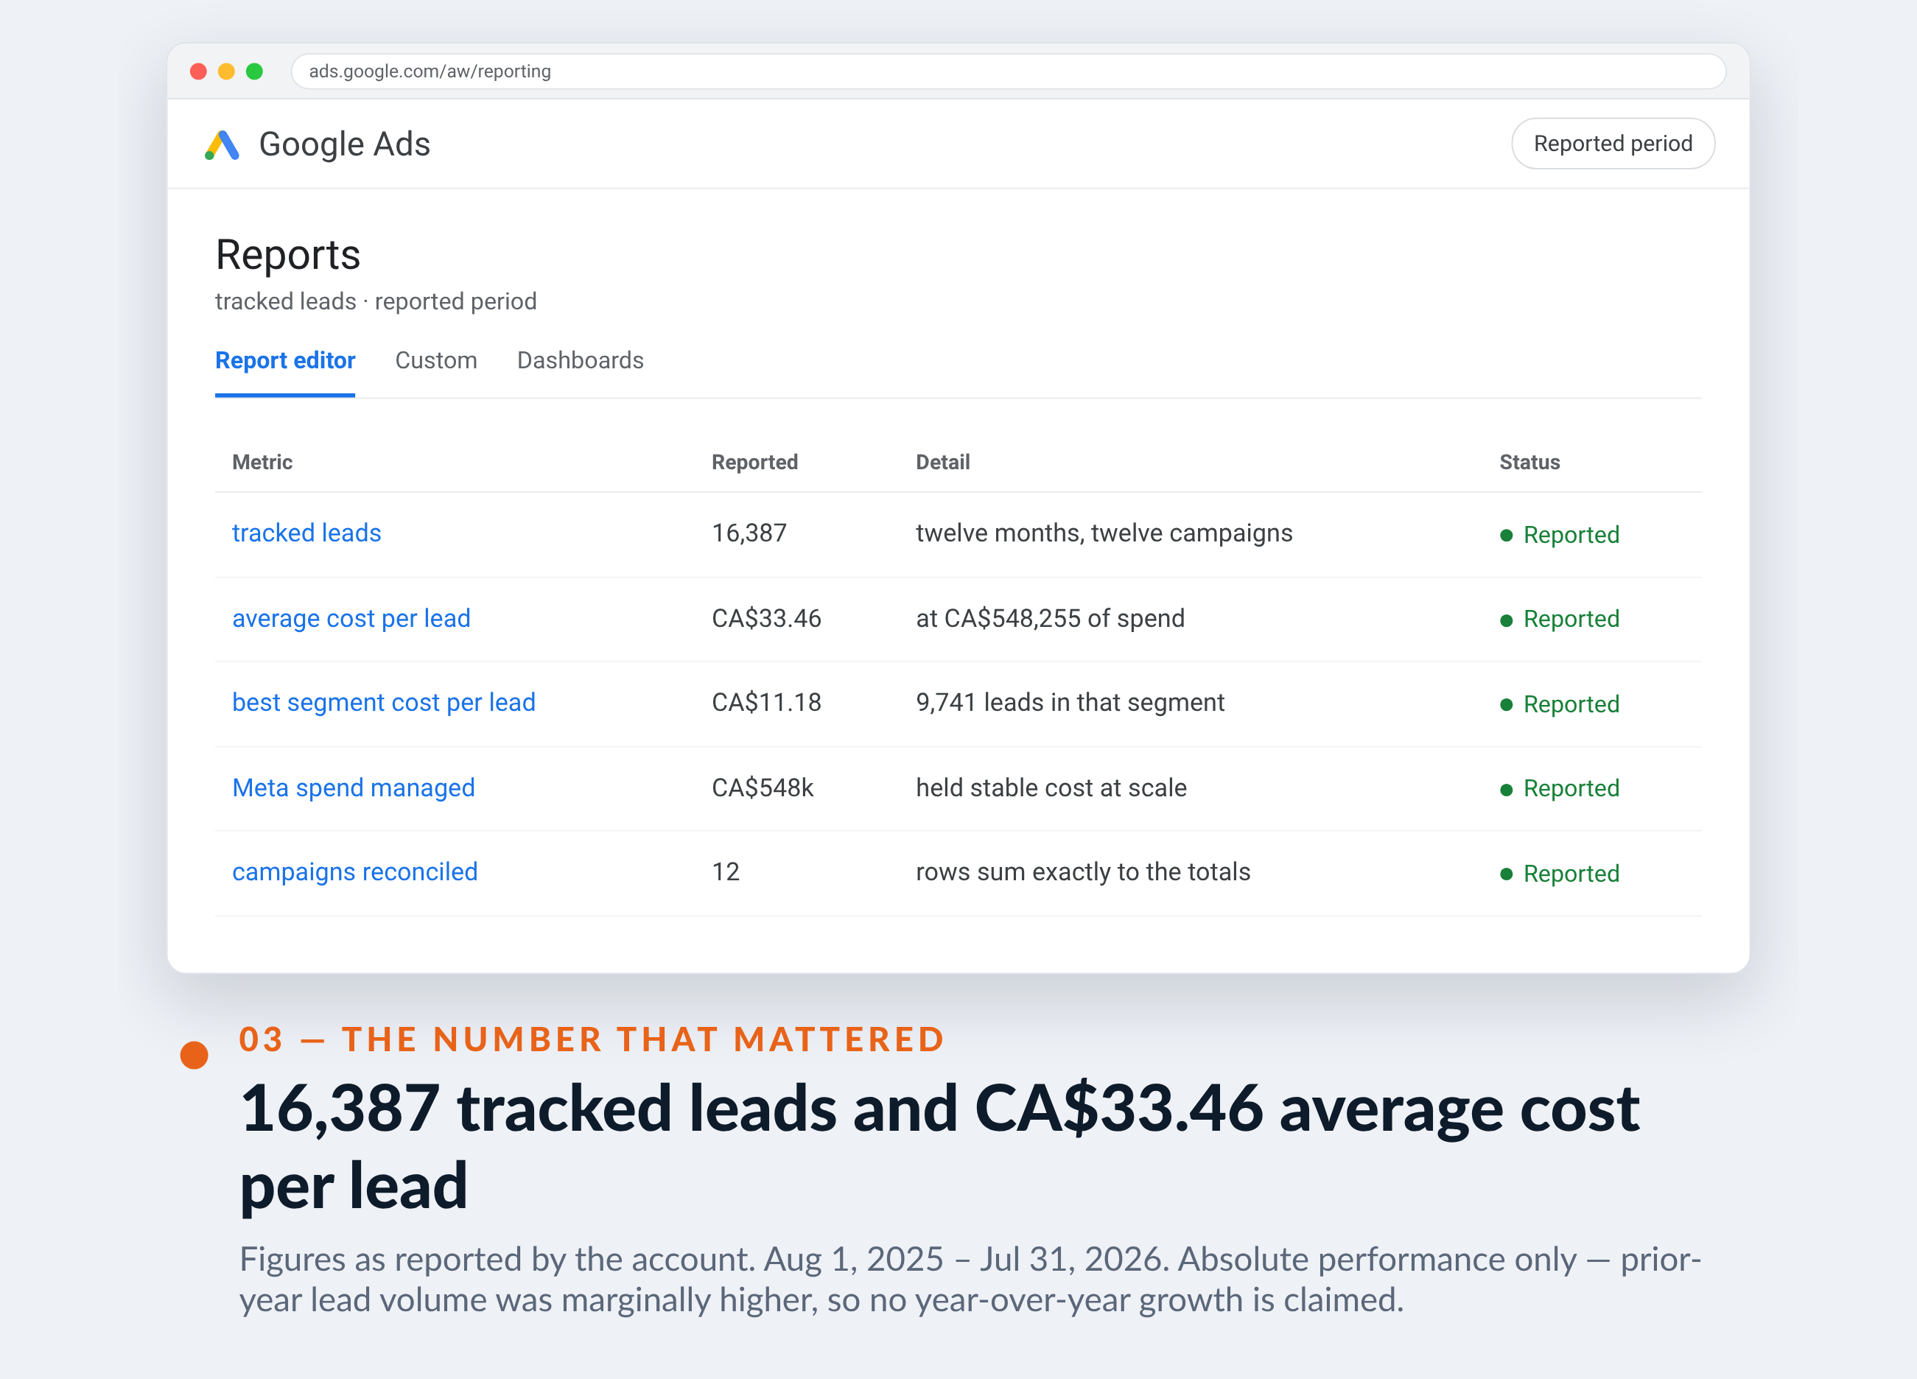The width and height of the screenshot is (1917, 1379).
Task: Click the Status column header
Action: point(1530,462)
